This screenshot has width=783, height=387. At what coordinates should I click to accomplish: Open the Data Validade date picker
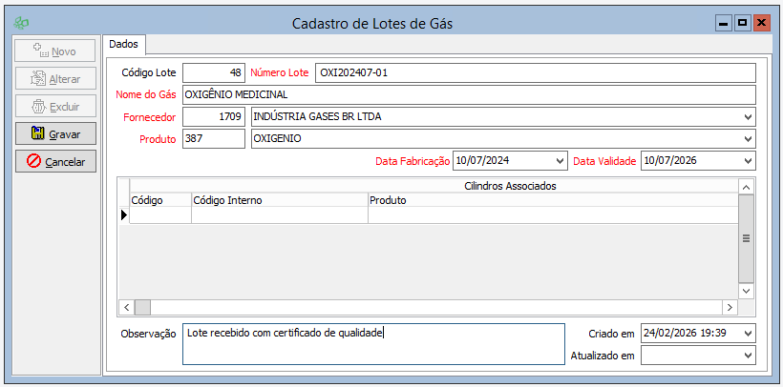[x=747, y=160]
